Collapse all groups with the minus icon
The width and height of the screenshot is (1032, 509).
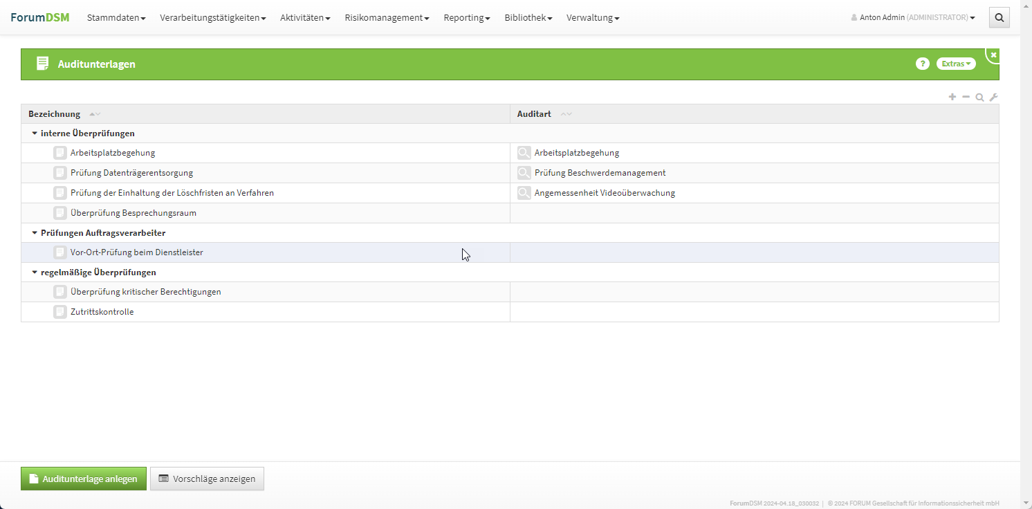click(x=966, y=97)
